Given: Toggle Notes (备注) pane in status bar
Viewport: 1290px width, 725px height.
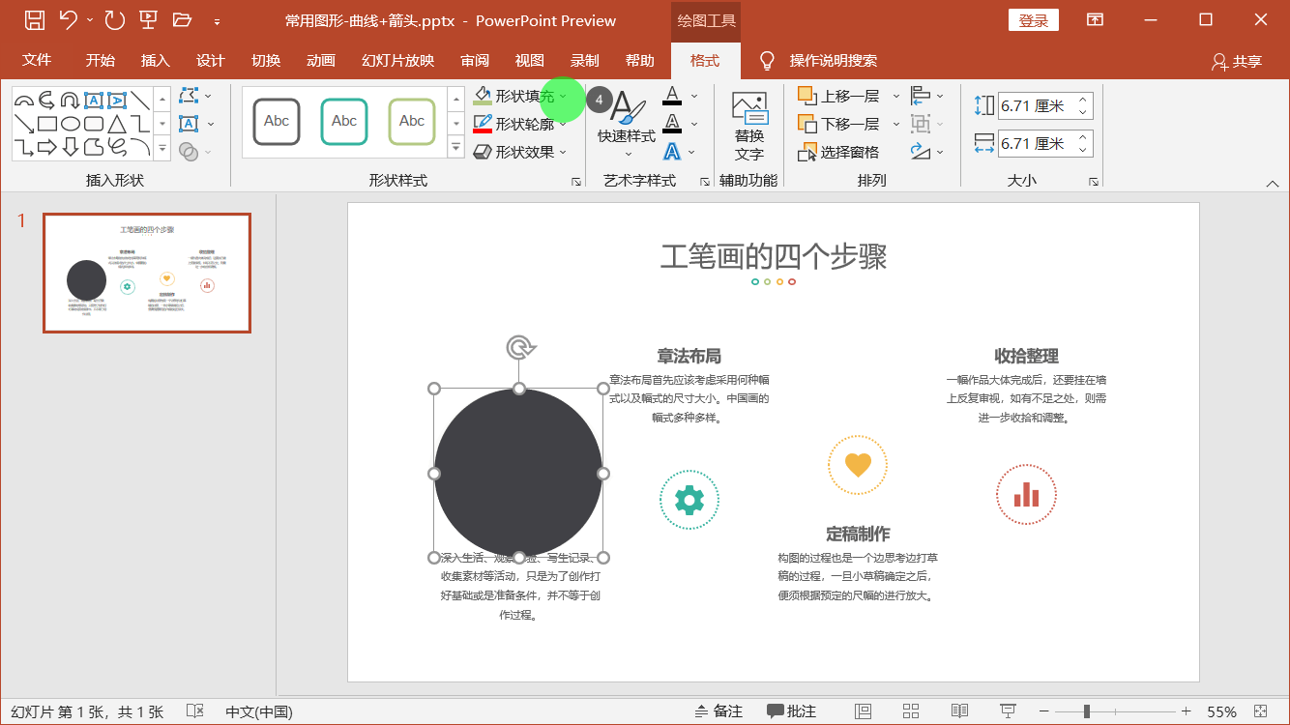Looking at the screenshot, I should (x=718, y=711).
